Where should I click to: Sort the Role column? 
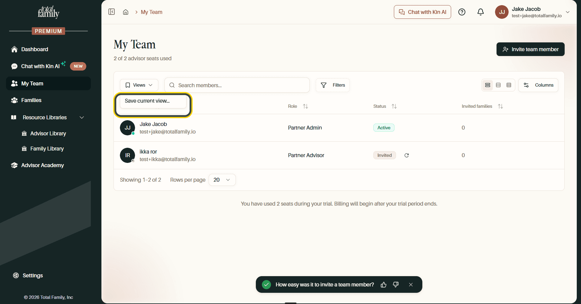[305, 106]
